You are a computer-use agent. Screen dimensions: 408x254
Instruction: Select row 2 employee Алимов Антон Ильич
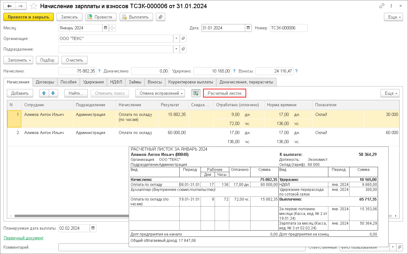[x=47, y=133]
